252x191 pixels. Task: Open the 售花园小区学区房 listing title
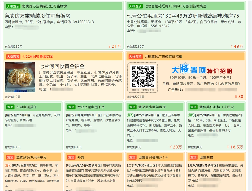pos(152,107)
